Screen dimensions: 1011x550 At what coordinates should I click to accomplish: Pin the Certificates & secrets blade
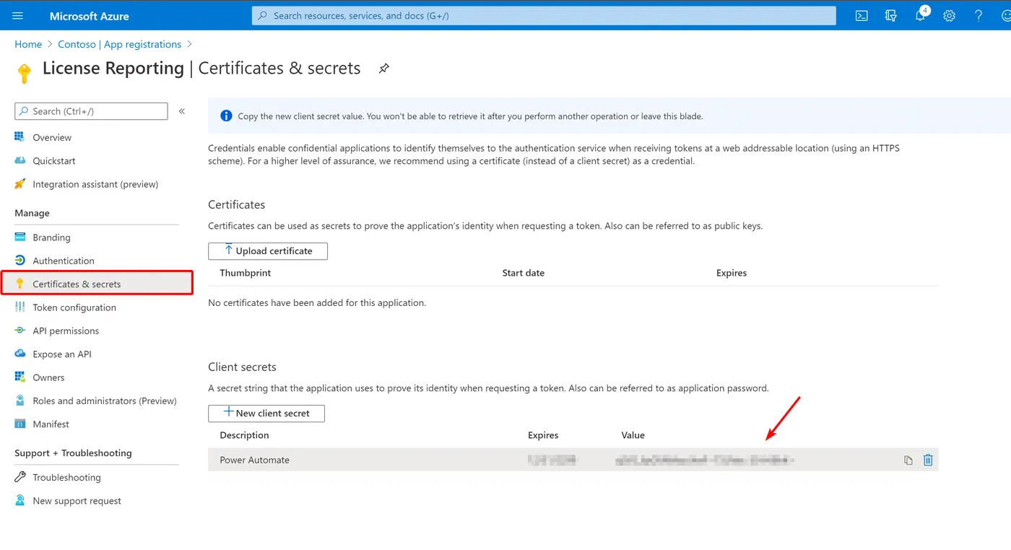384,69
